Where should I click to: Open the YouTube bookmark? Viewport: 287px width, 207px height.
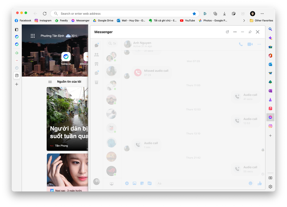coord(187,20)
